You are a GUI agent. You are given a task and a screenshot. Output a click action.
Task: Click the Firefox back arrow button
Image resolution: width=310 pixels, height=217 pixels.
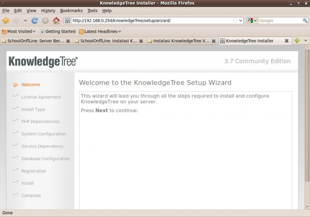(6, 21)
